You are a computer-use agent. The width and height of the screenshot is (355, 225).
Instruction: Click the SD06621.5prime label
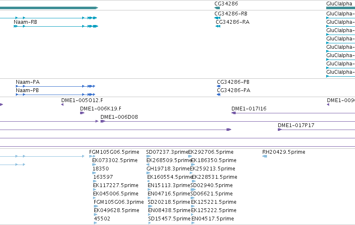pos(211,194)
